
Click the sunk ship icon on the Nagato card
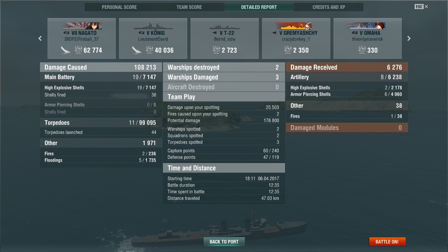(66, 50)
